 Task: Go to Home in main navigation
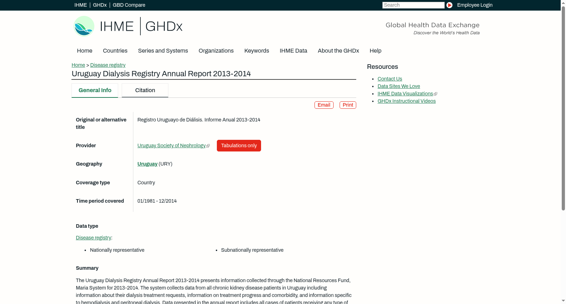(x=85, y=50)
